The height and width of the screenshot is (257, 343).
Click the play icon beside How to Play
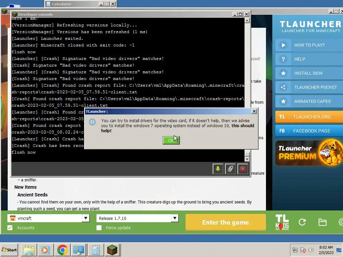coord(283,45)
